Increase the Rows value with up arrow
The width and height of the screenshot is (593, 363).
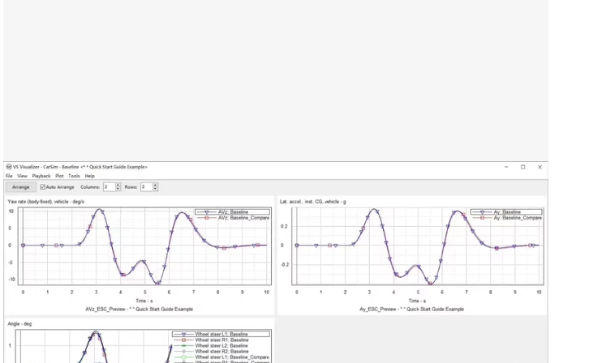[x=155, y=185]
